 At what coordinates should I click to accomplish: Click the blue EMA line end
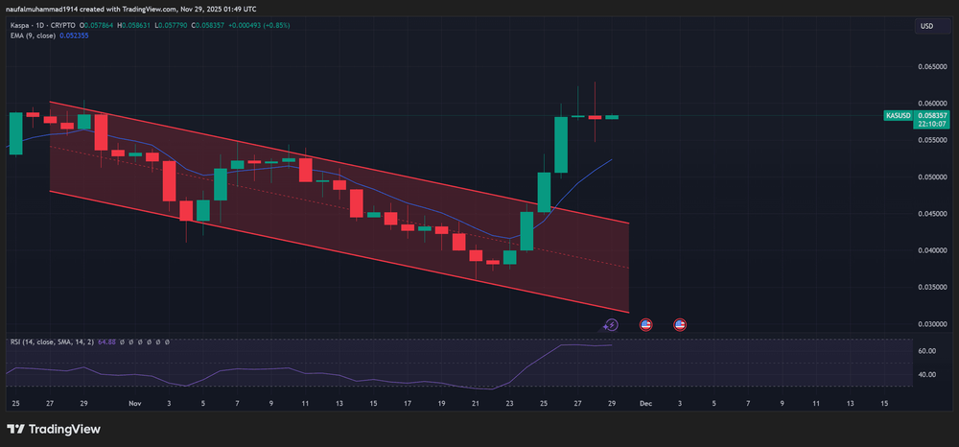[x=611, y=159]
